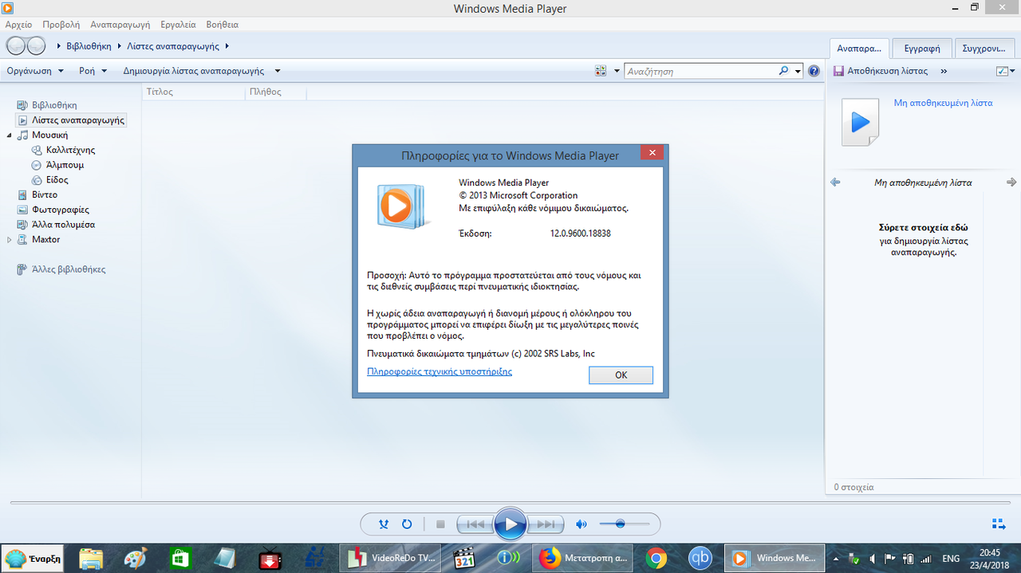Click the playlist thumbnail play icon

pyautogui.click(x=860, y=123)
